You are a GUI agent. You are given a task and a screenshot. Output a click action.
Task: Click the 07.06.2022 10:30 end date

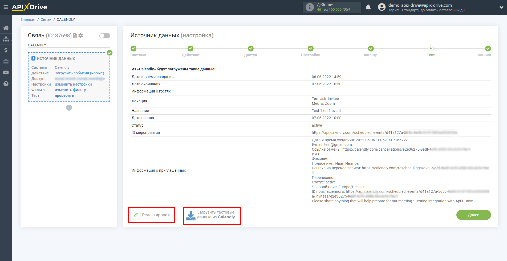point(327,84)
